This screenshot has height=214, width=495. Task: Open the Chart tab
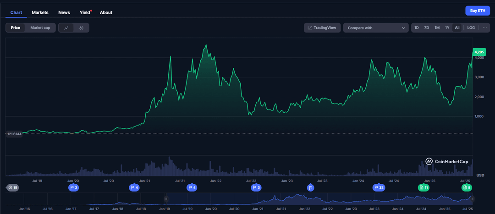coord(16,13)
